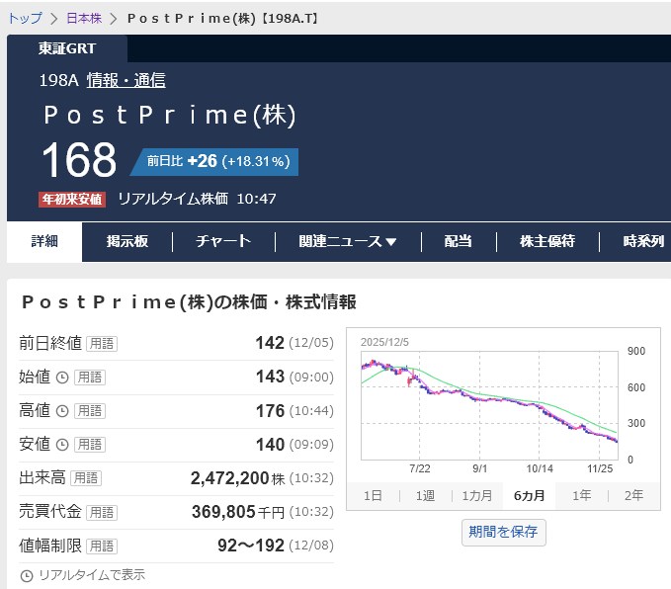Click 用語 button next to 始値
671x589 pixels.
(90, 378)
